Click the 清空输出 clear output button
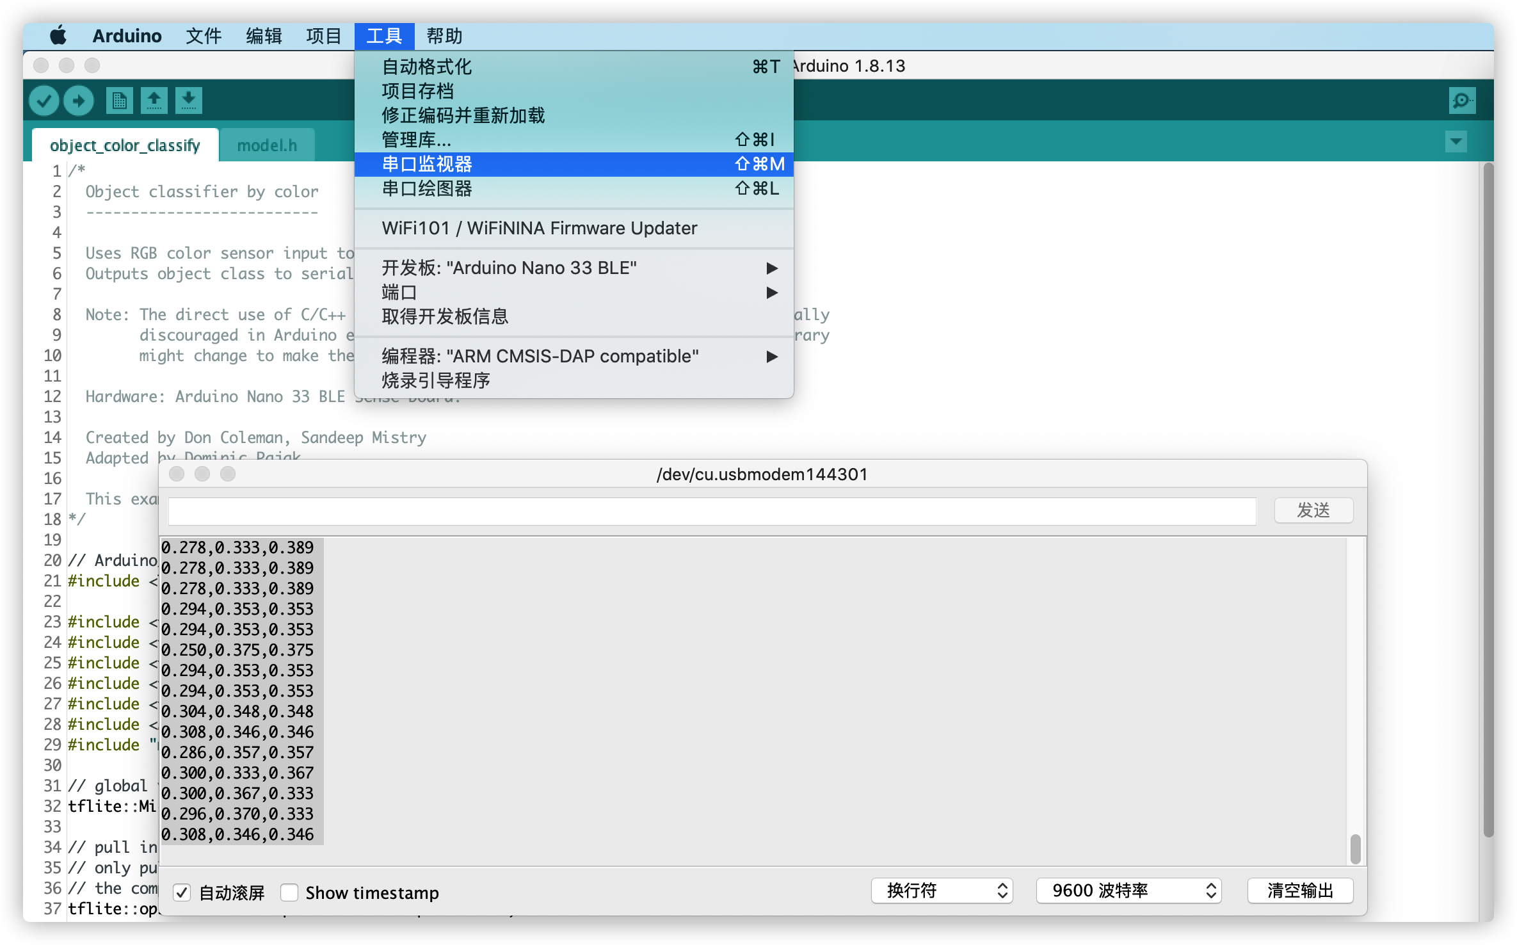The image size is (1517, 945). (1300, 891)
